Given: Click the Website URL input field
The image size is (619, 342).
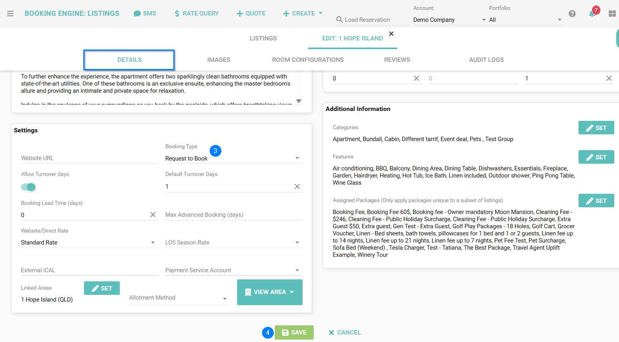Looking at the screenshot, I should (x=89, y=158).
